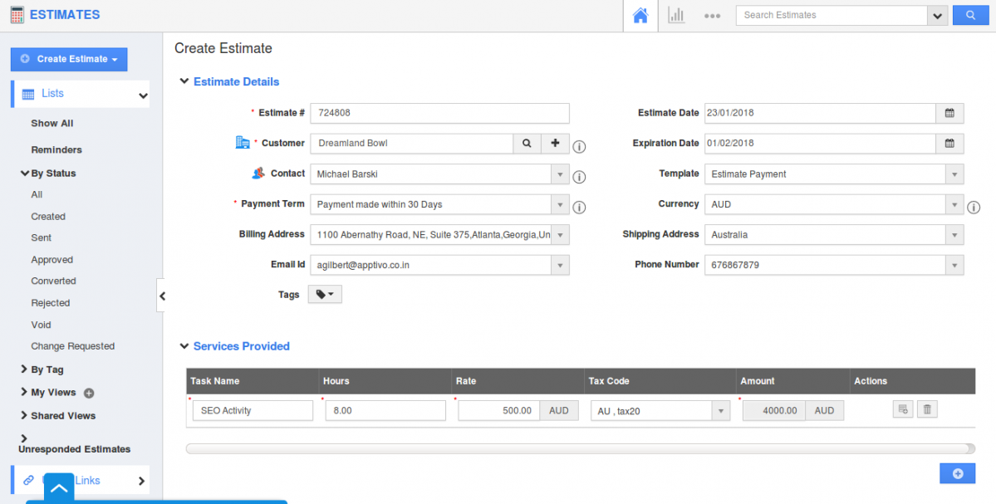Screen dimensions: 996x504
Task: Open the Expiration Date calendar picker
Action: pos(949,144)
